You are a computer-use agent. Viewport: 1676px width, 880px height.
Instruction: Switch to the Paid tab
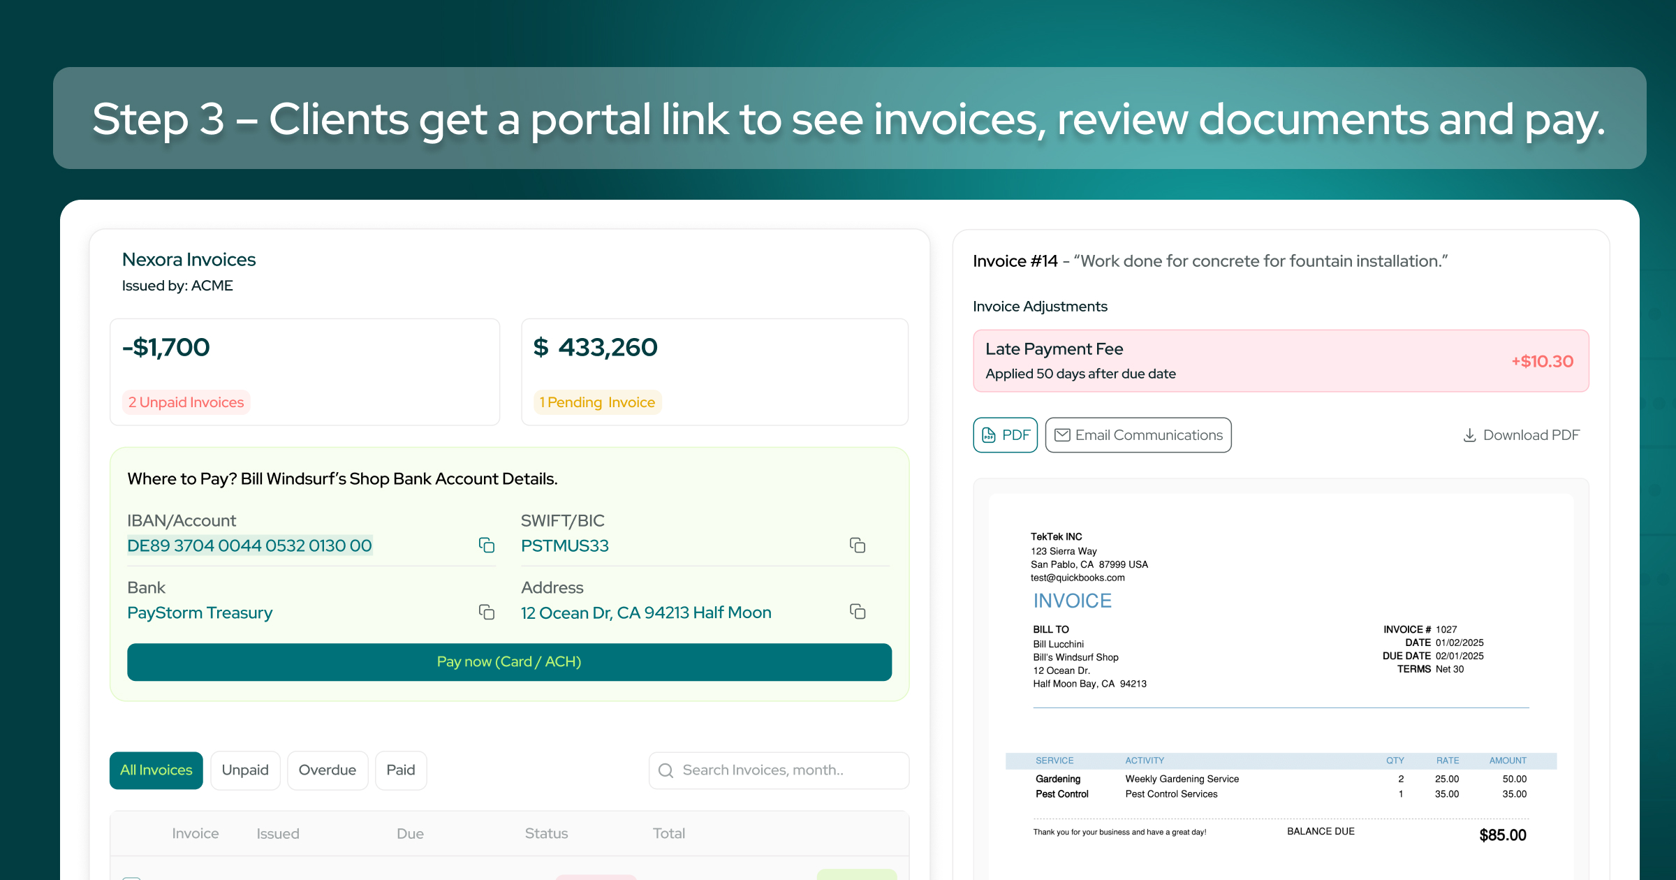401,770
